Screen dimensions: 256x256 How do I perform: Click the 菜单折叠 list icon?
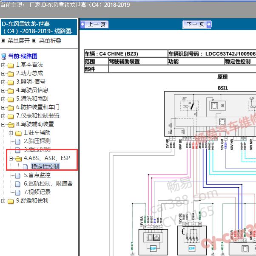[34, 40]
